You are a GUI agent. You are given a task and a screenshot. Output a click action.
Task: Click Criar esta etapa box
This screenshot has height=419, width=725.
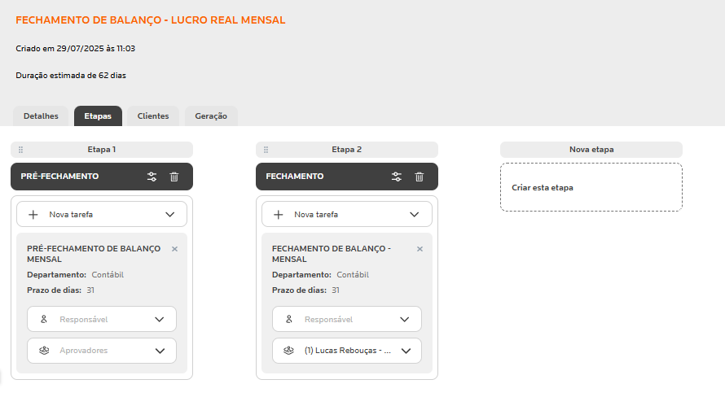pyautogui.click(x=591, y=188)
